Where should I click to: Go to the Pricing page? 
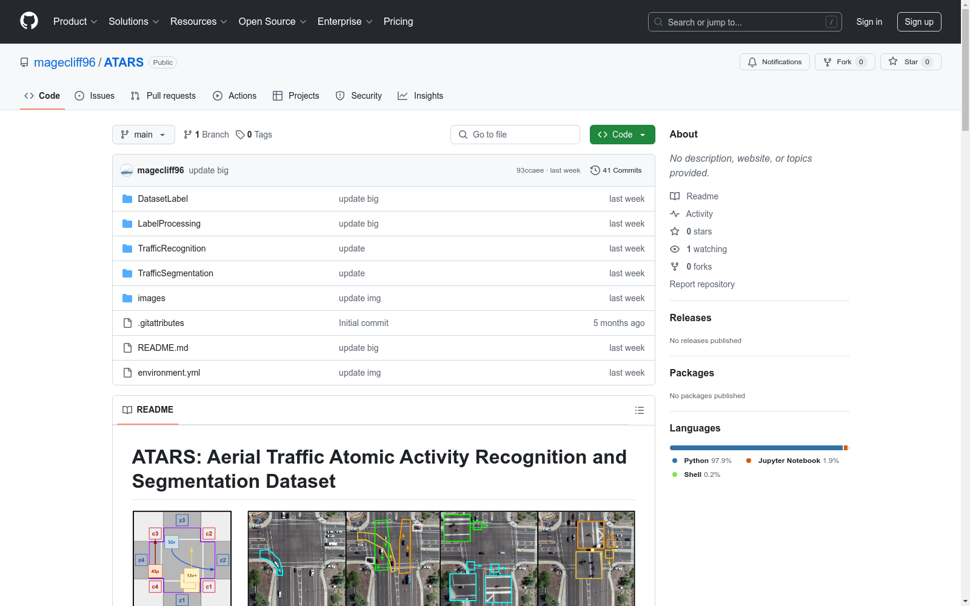pyautogui.click(x=398, y=22)
